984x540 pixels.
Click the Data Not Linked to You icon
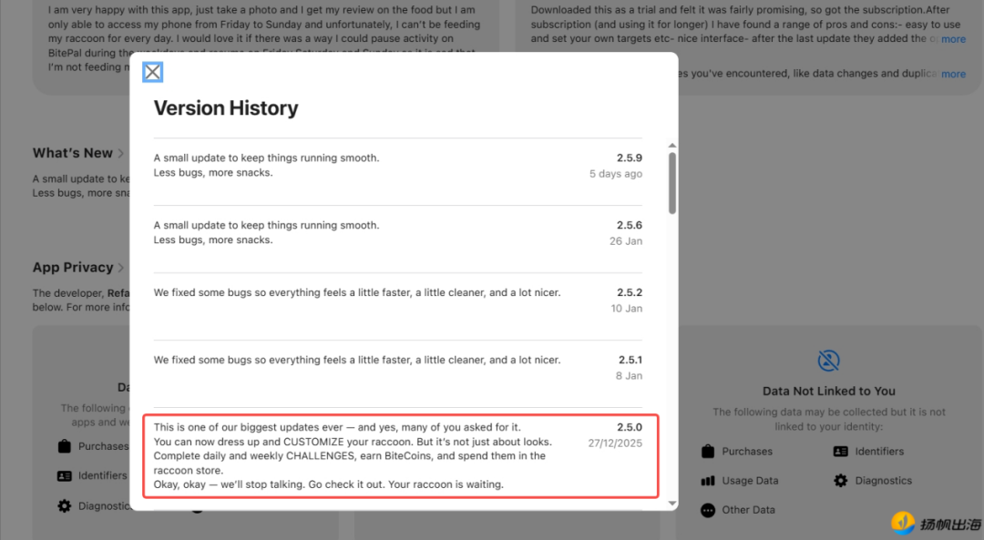pyautogui.click(x=828, y=361)
